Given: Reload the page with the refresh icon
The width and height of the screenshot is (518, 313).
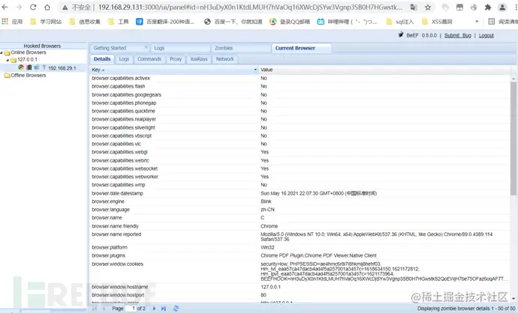Looking at the screenshot, I should pyautogui.click(x=33, y=7).
